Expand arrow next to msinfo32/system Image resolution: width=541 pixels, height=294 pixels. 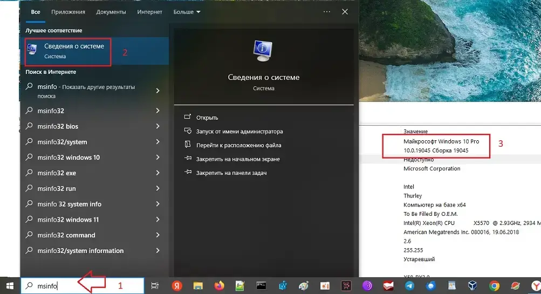(x=157, y=141)
